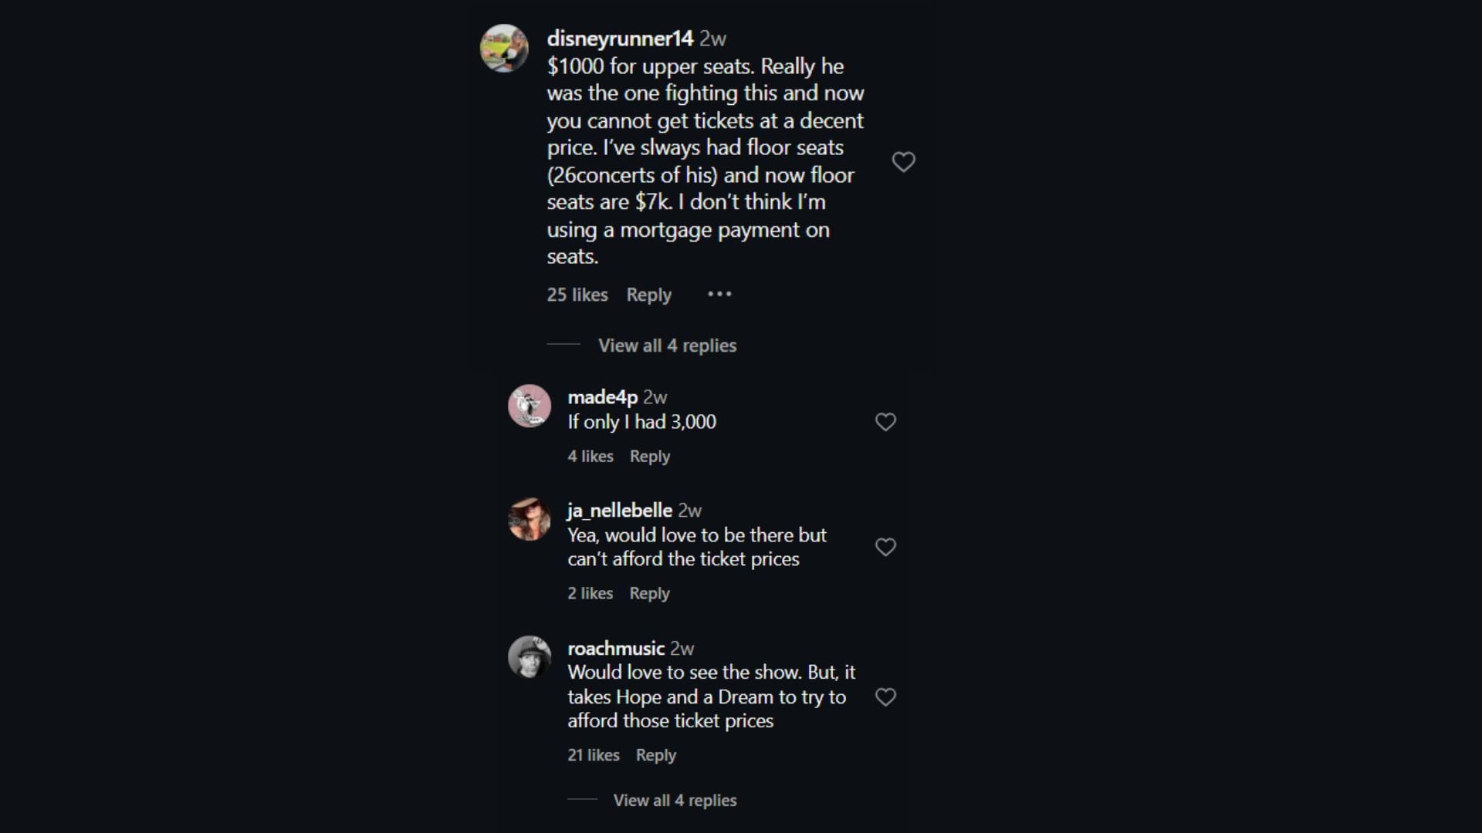Open the made4p username link

602,397
